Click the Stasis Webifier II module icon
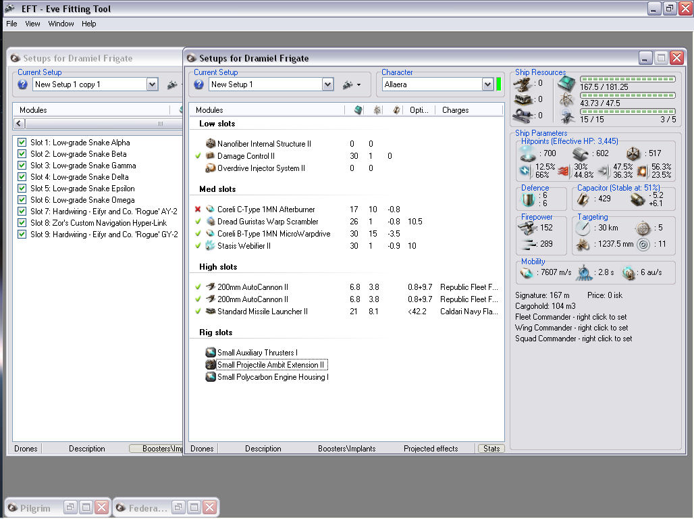This screenshot has height=519, width=694. [x=211, y=246]
